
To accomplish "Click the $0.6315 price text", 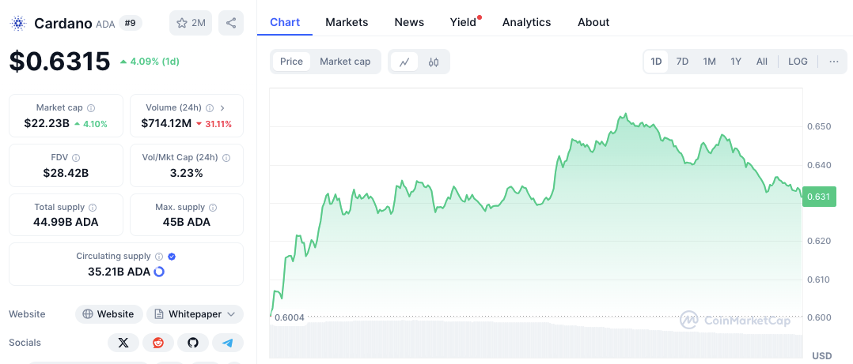I will (x=59, y=62).
